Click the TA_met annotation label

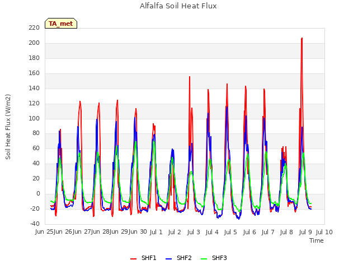[x=61, y=24]
